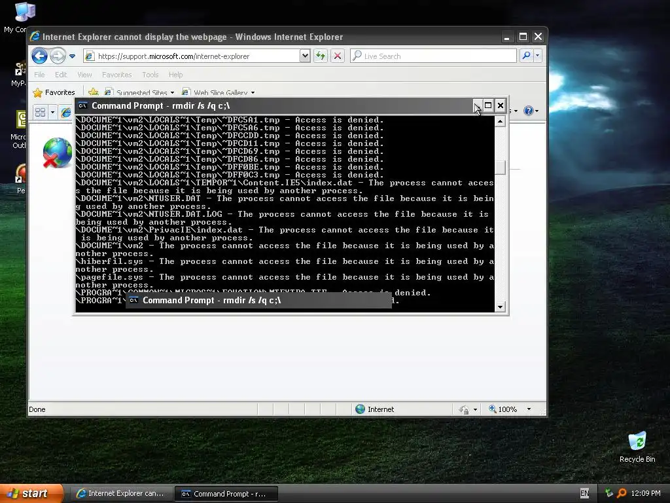Open the View menu in Internet Explorer
670x503 pixels.
point(84,75)
